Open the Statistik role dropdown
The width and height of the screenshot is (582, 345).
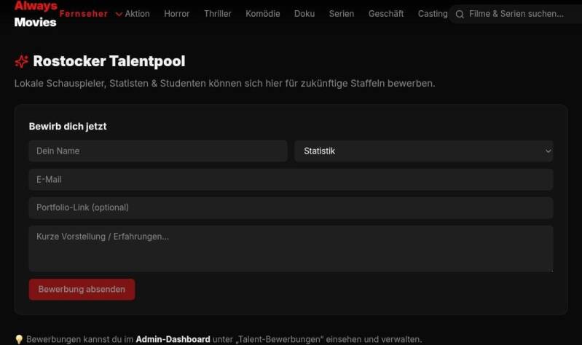tap(423, 151)
